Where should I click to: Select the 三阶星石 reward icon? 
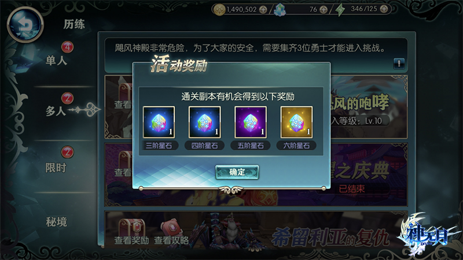(x=159, y=122)
